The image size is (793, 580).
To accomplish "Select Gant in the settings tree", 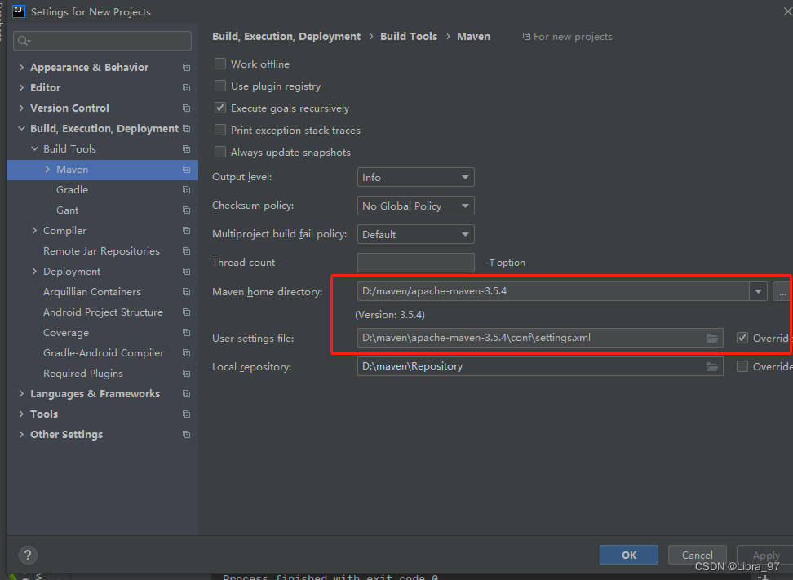I will click(67, 210).
